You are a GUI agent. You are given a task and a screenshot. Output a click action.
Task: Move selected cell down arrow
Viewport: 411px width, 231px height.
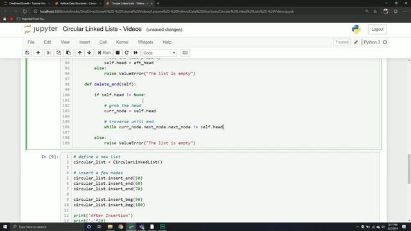tap(89, 53)
